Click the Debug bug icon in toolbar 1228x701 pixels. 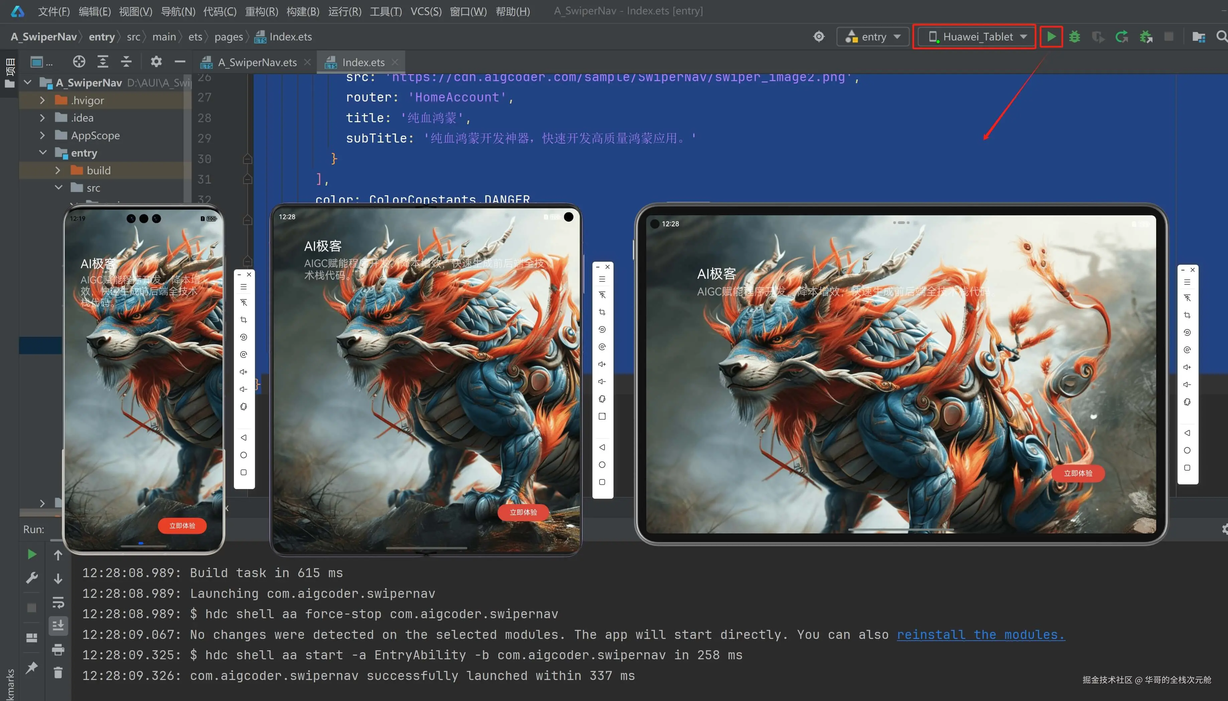(1074, 37)
